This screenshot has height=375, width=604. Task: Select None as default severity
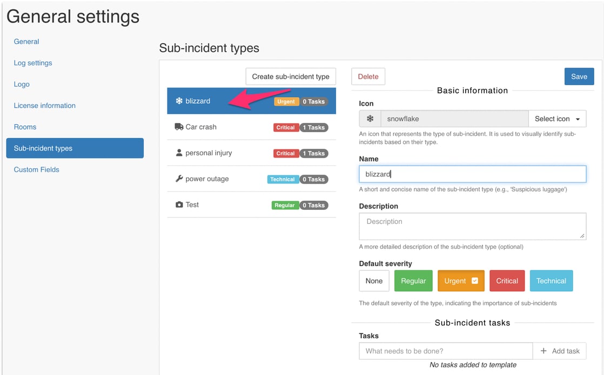(x=374, y=281)
